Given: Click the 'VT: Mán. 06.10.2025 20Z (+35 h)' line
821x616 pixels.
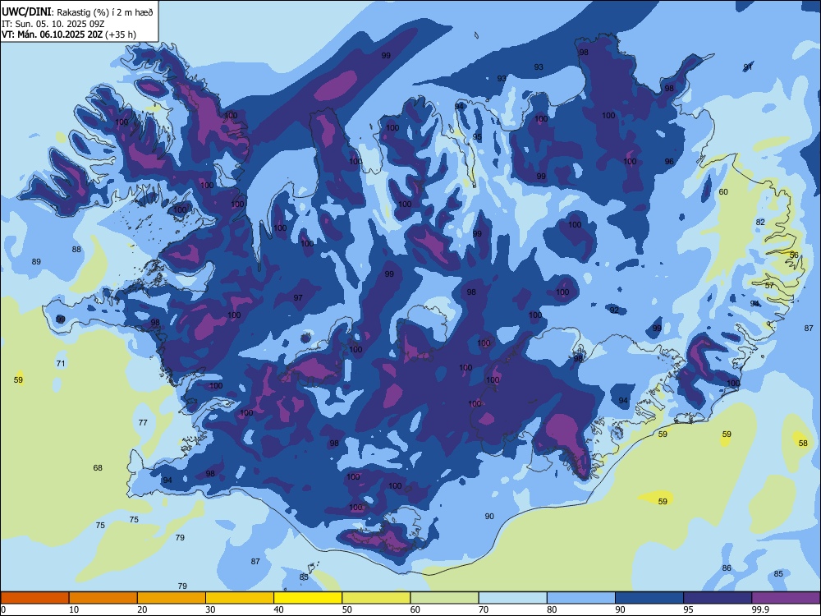Looking at the screenshot, I should point(69,34).
